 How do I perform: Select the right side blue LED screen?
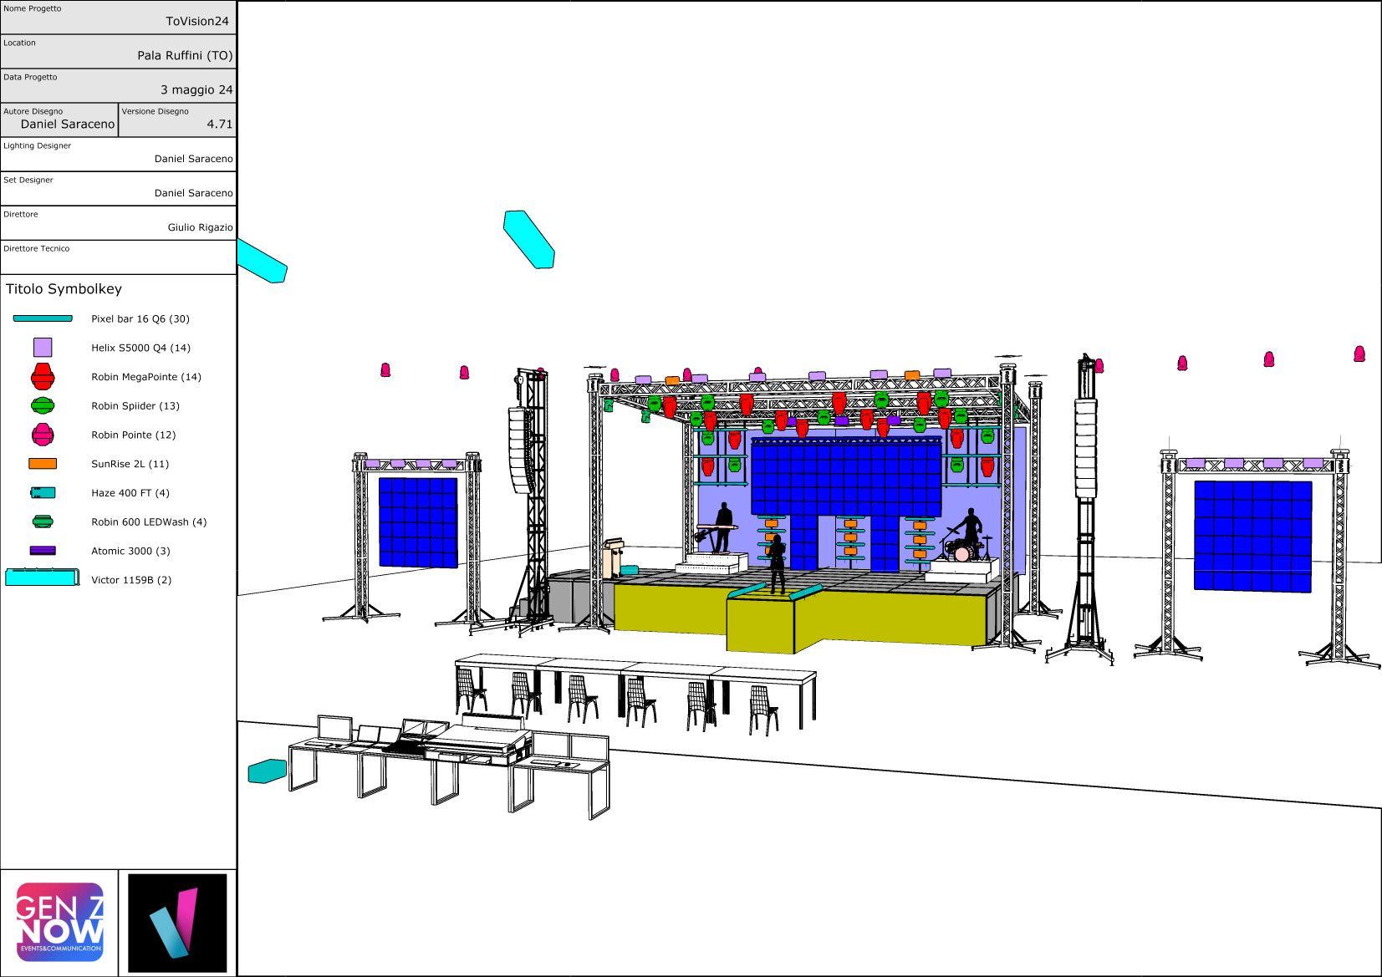(1252, 537)
